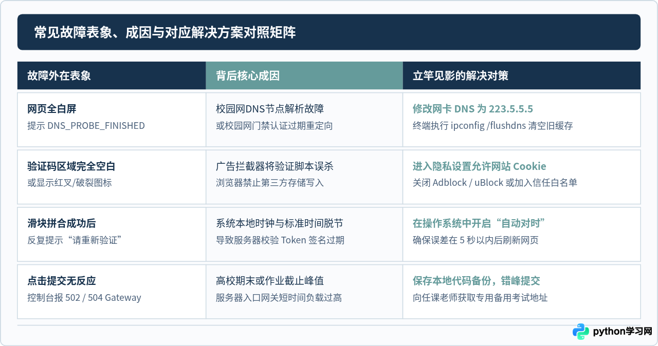
Task: Click '提示 DNS_PROBE_FINISHED' text
Action: (x=86, y=126)
